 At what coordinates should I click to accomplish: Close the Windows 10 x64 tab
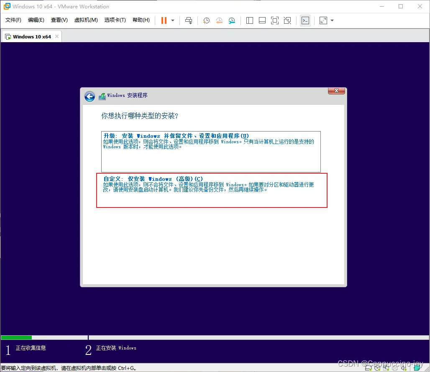[57, 36]
